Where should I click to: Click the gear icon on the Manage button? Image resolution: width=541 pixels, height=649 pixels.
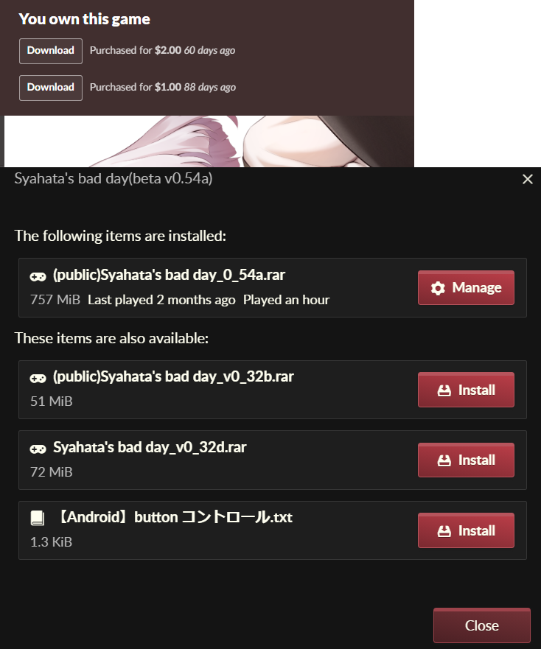pos(438,288)
